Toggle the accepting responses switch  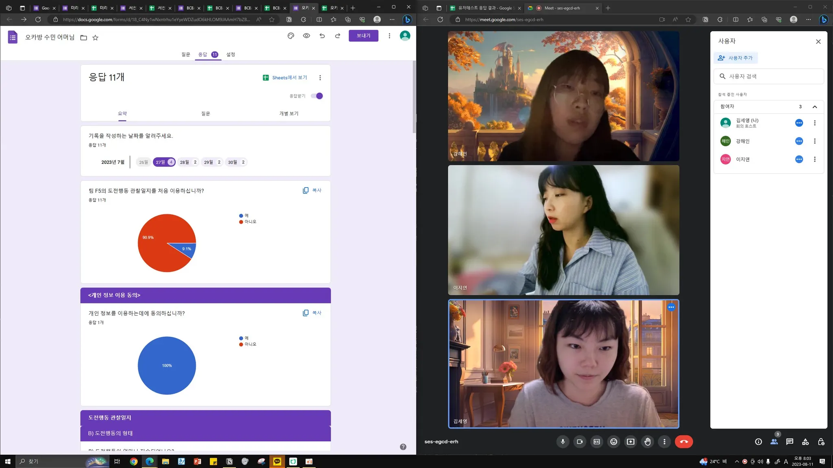[x=317, y=96]
